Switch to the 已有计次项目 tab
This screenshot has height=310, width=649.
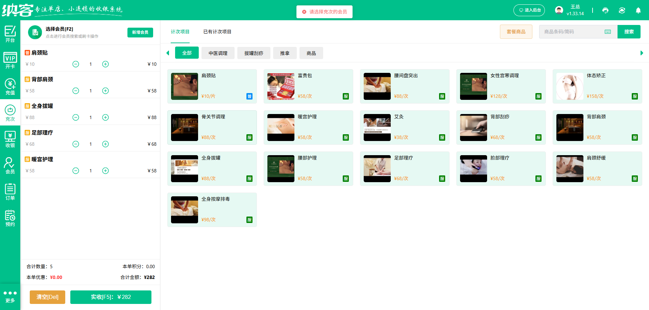217,32
